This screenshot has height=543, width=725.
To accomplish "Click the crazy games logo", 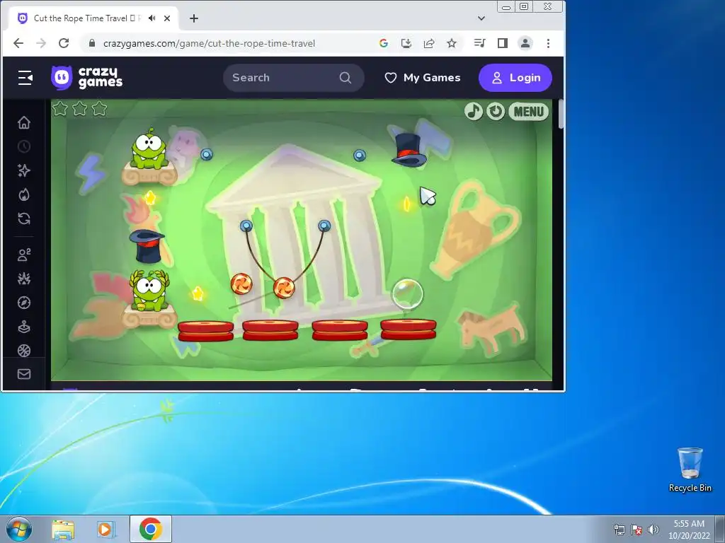I will pos(87,78).
